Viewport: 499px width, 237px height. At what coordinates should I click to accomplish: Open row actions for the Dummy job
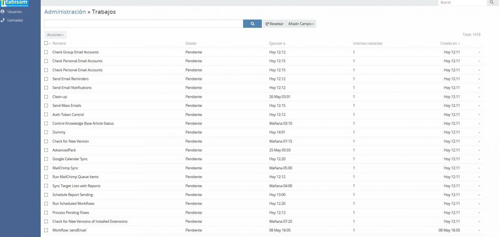click(x=479, y=133)
